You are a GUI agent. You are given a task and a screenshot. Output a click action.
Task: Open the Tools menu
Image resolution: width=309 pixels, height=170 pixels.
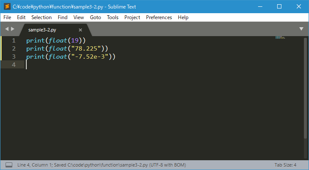[x=113, y=17]
